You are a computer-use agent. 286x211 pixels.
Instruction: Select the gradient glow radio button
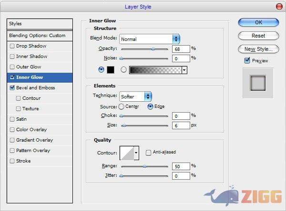click(x=123, y=70)
